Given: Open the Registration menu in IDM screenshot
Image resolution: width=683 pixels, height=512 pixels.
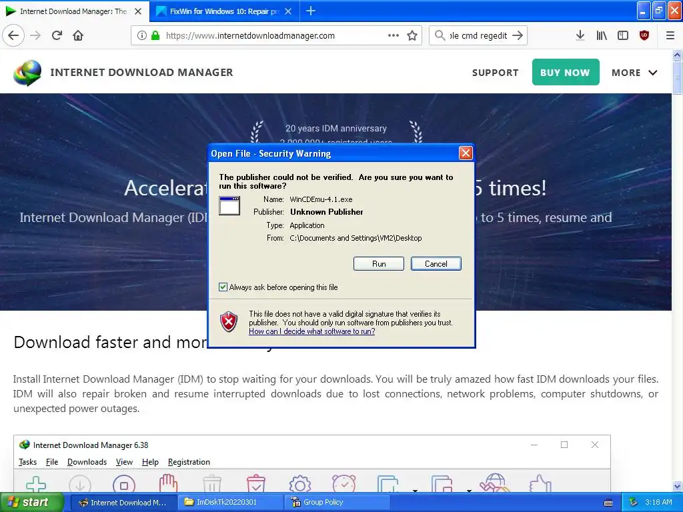Looking at the screenshot, I should (x=189, y=462).
